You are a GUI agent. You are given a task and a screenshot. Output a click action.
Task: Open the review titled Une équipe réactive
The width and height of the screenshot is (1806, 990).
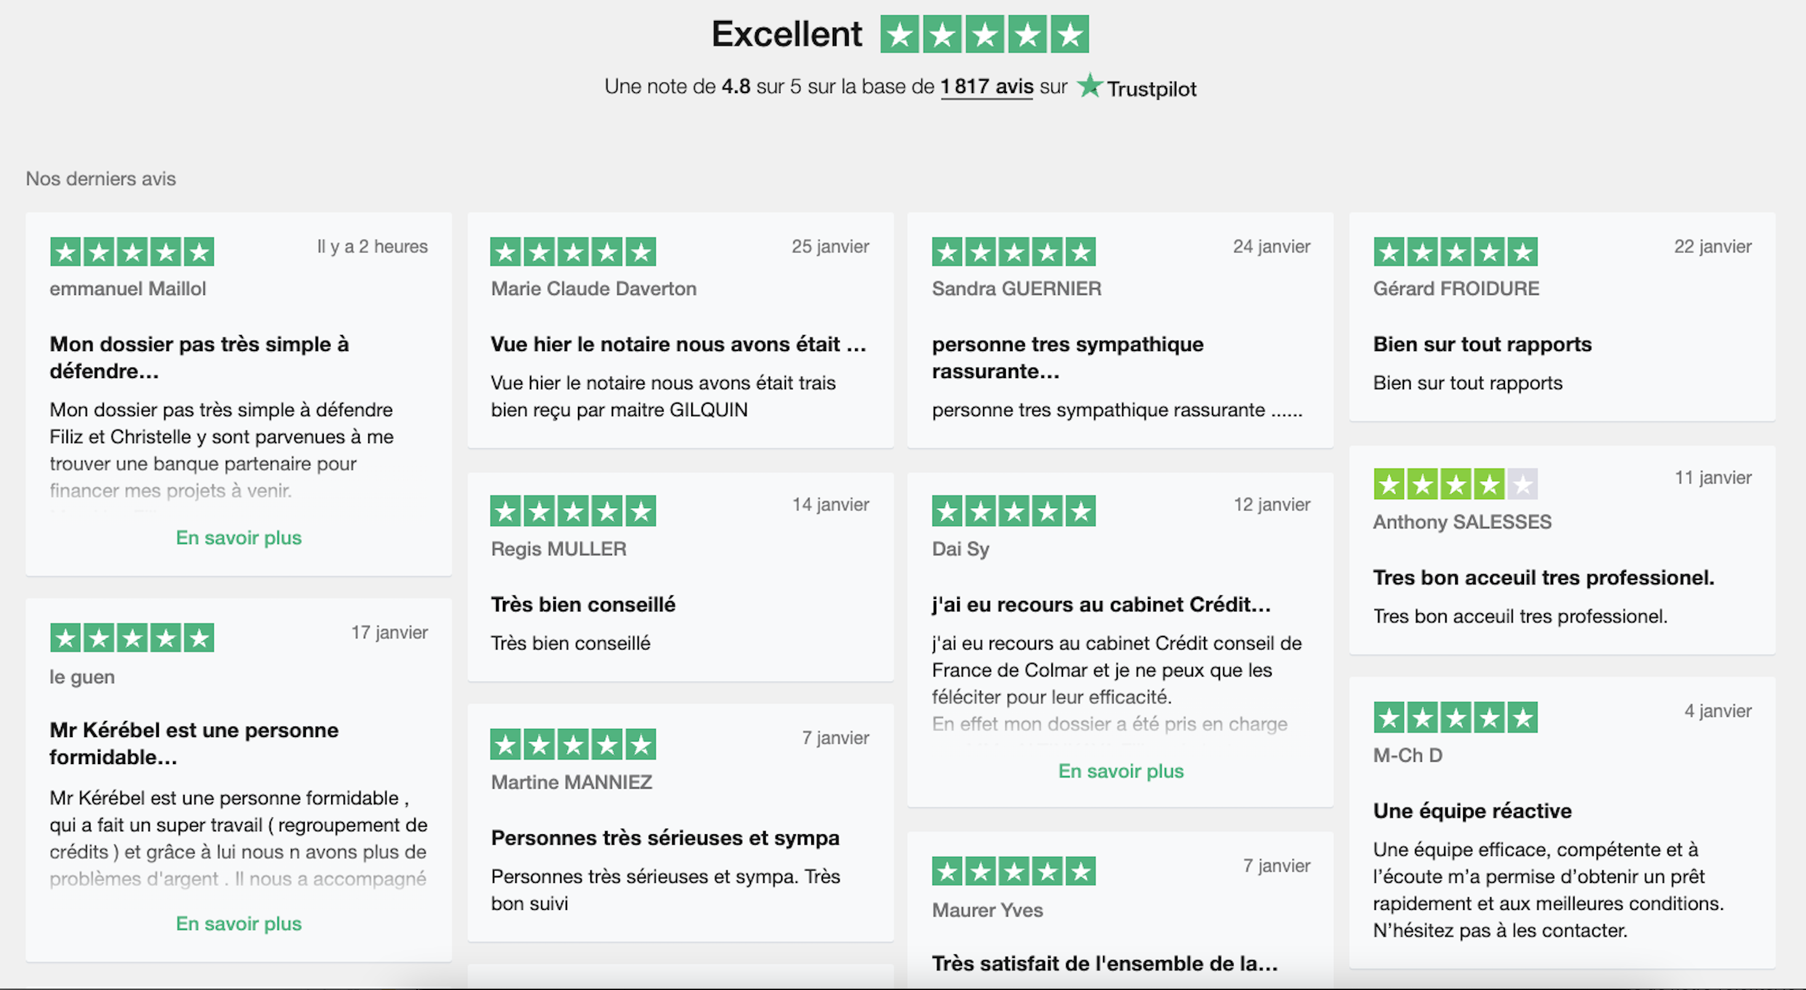[x=1472, y=810]
